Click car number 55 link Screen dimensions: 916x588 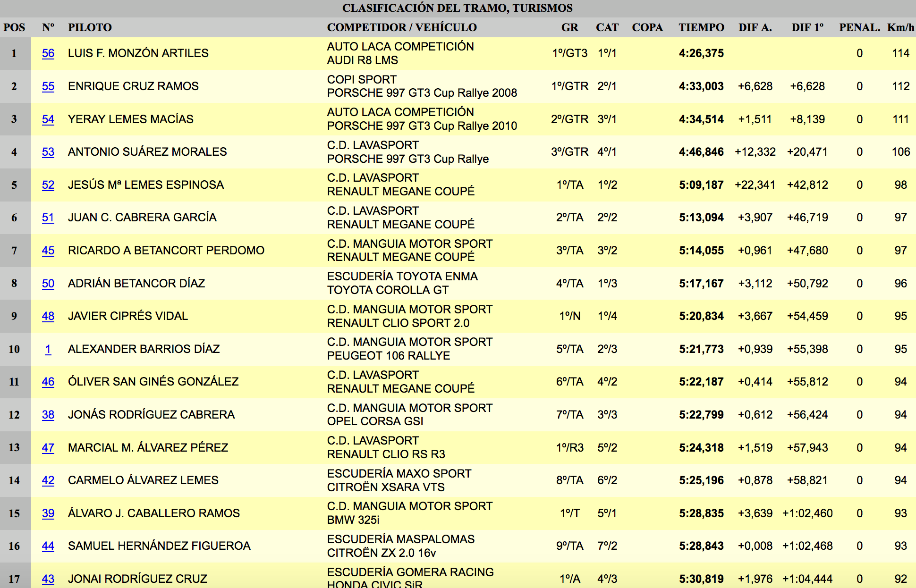coord(48,86)
